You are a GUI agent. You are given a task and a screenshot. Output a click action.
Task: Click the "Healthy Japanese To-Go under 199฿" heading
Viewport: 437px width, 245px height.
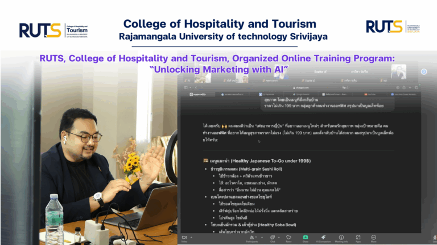pos(260,161)
